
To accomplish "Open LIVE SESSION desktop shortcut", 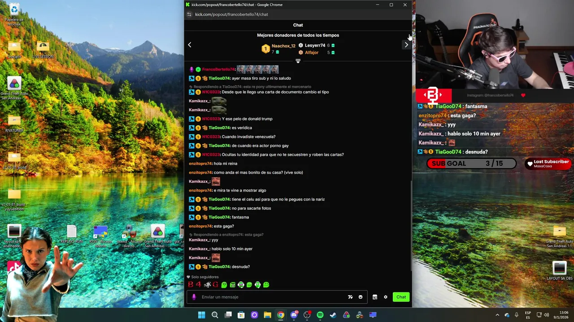I will [43, 50].
